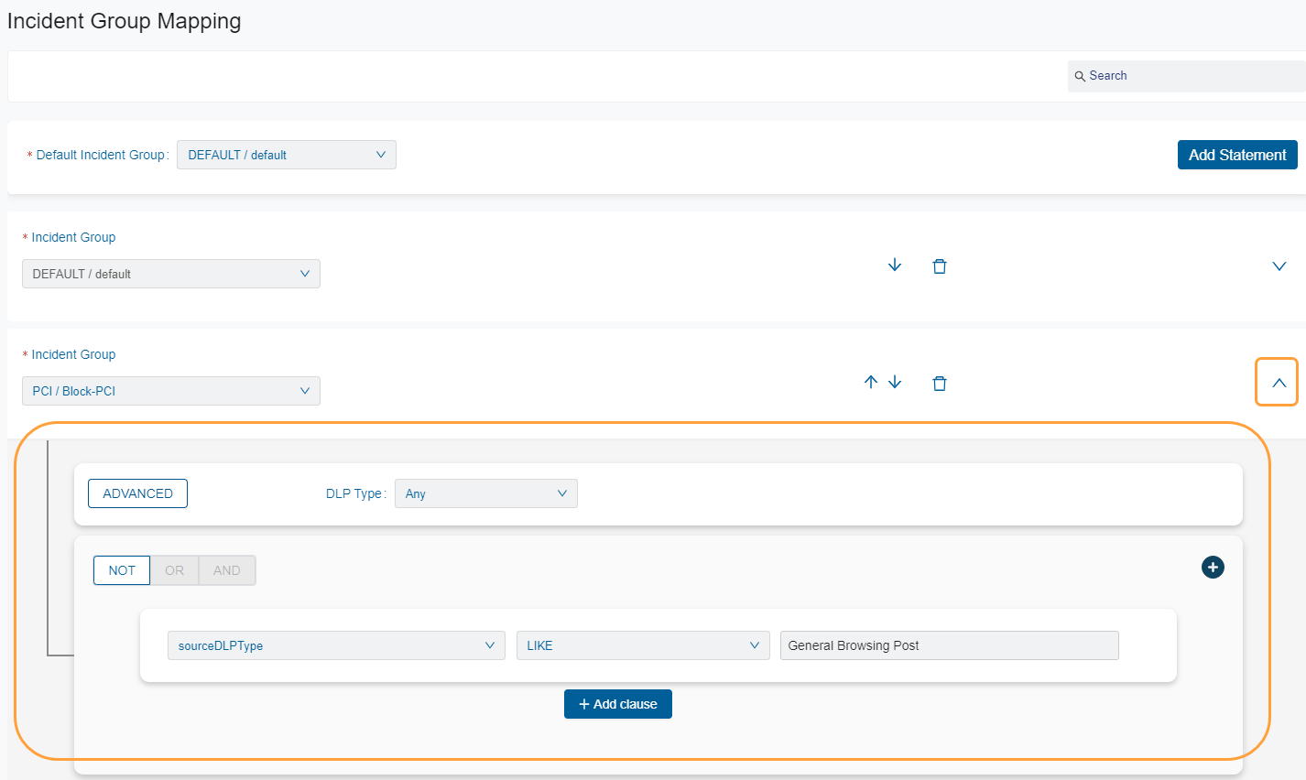Move the PCI / Block-PCI statement up

tap(871, 383)
